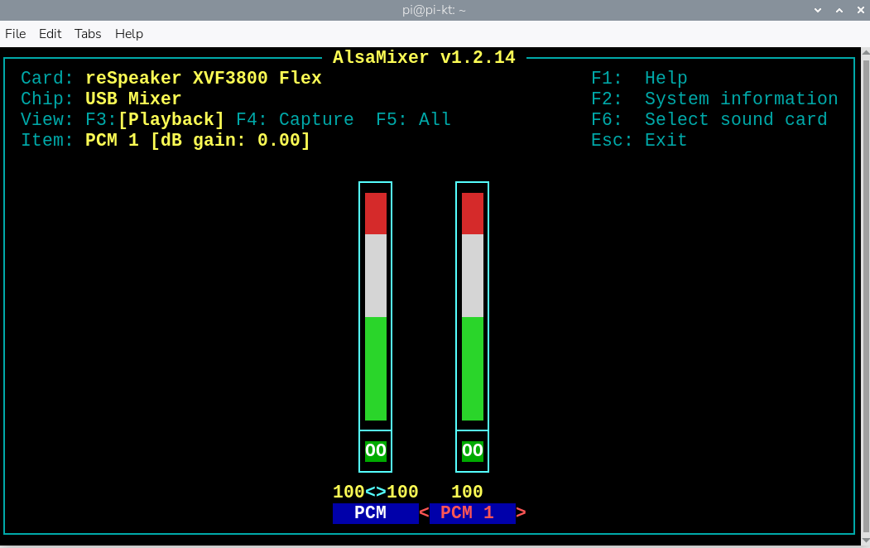Click the F1 Help shortcut in AlsaMixer
The width and height of the screenshot is (870, 548).
639,78
